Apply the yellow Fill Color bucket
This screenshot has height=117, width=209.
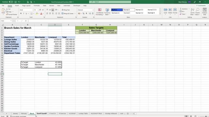tap(37, 14)
